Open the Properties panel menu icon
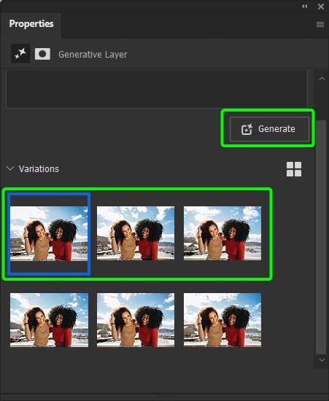 tap(320, 24)
